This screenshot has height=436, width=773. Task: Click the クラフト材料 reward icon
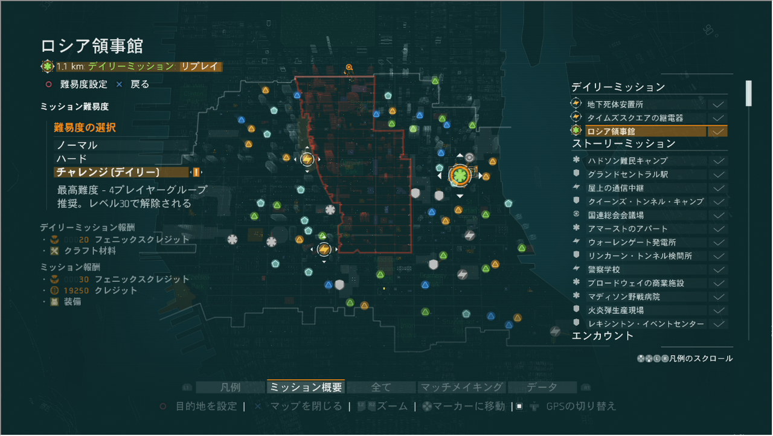(x=55, y=251)
